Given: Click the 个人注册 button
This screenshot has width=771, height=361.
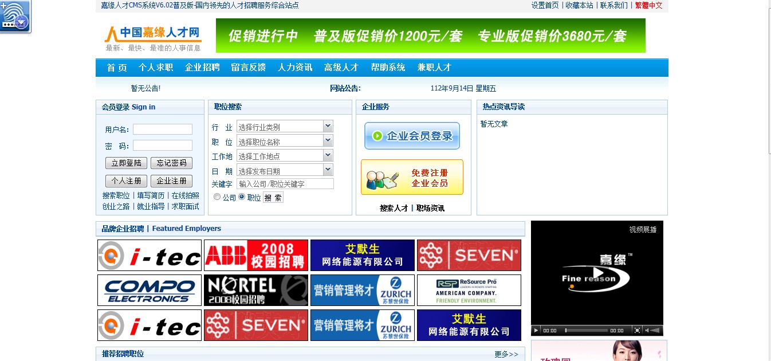Looking at the screenshot, I should pyautogui.click(x=126, y=181).
